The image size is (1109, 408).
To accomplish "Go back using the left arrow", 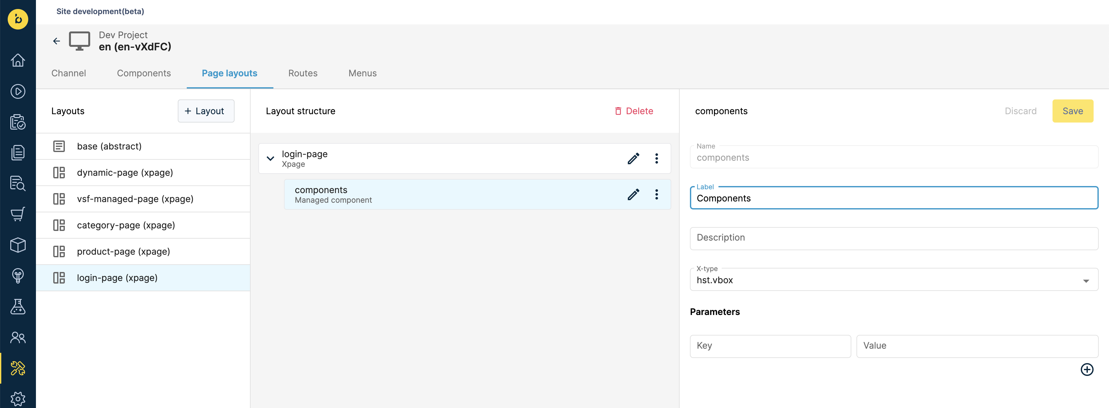I will (56, 41).
